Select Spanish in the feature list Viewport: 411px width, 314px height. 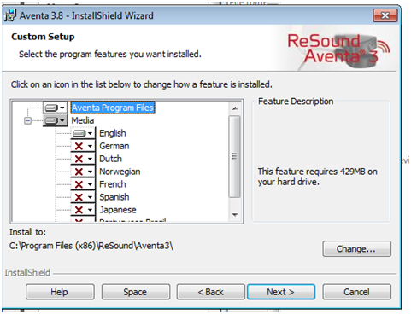114,197
